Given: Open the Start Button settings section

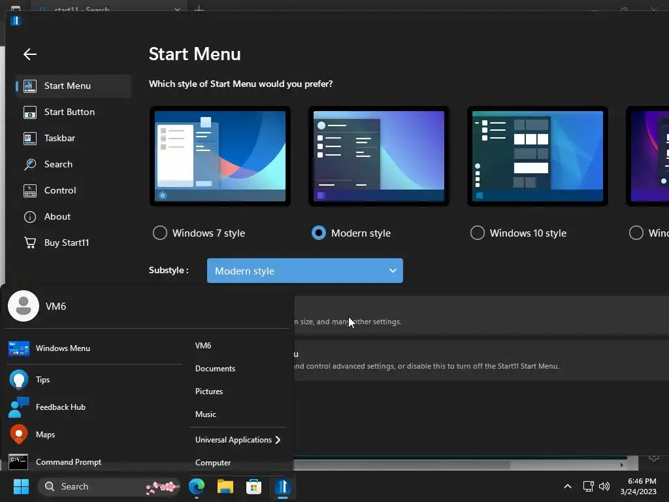Looking at the screenshot, I should point(73,112).
